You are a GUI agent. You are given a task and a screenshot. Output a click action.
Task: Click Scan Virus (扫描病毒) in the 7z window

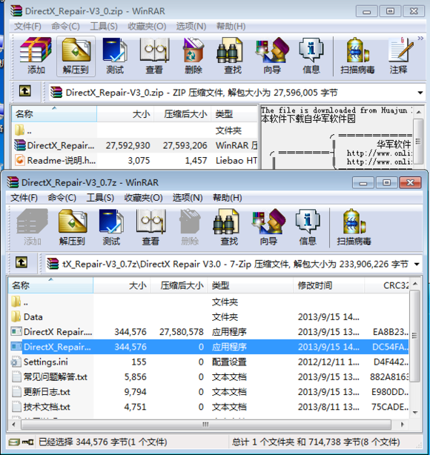pyautogui.click(x=354, y=227)
